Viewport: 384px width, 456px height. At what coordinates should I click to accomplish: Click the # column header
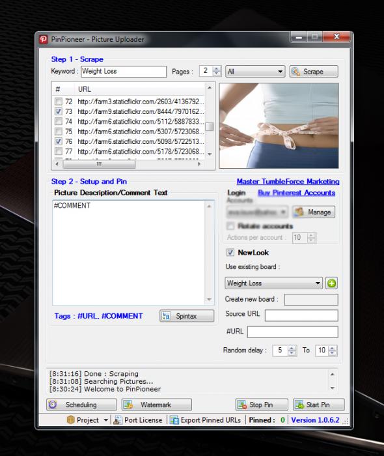[63, 89]
